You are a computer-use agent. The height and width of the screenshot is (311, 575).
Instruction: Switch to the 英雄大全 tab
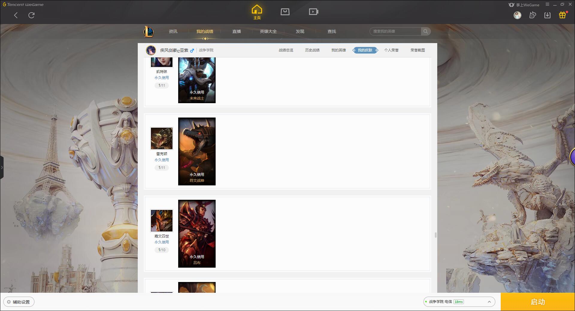(268, 31)
